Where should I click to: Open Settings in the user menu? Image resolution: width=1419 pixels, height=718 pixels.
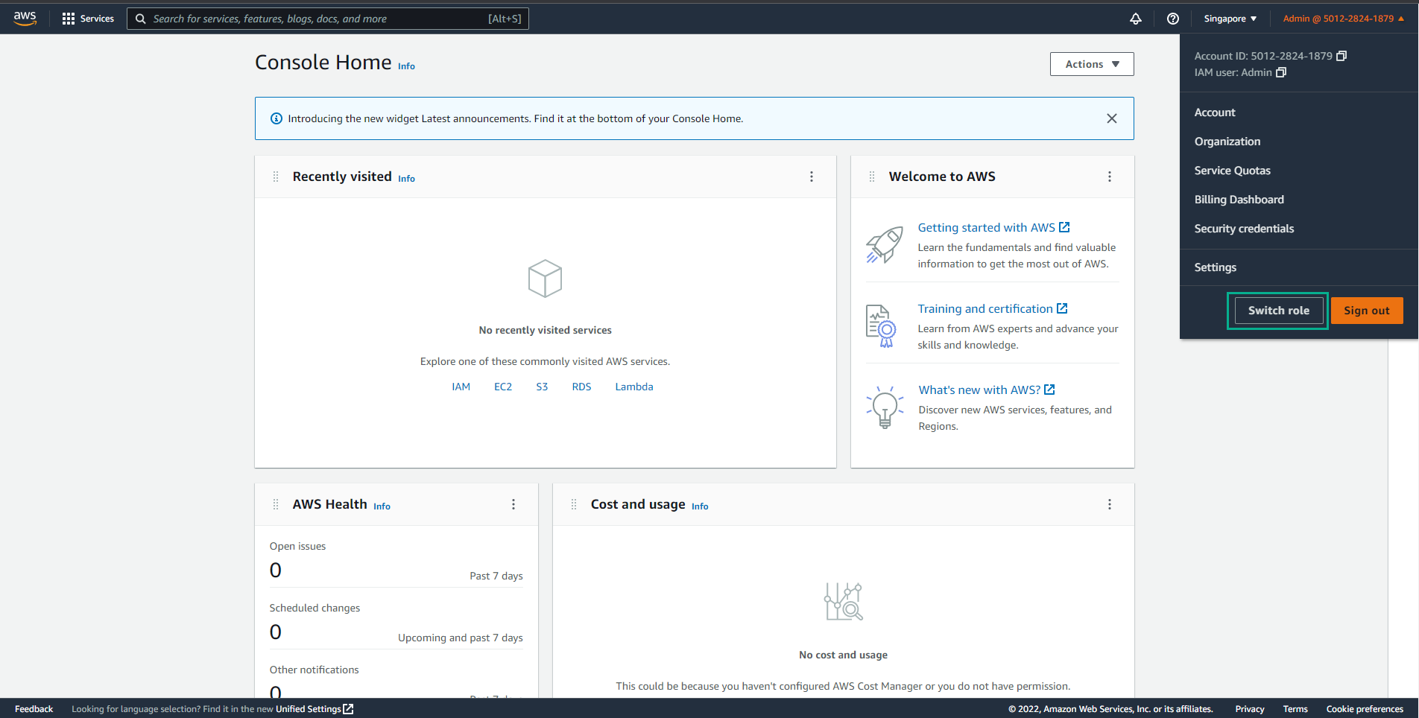[x=1216, y=267]
